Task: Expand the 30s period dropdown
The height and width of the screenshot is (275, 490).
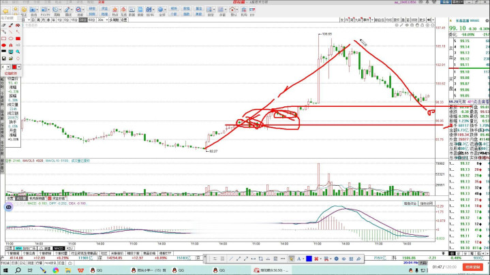Action: point(107,20)
